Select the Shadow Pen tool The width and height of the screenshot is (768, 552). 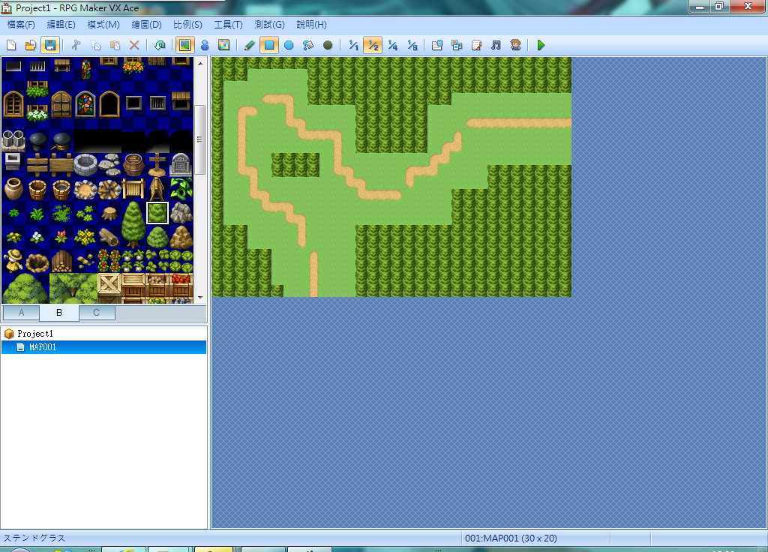pyautogui.click(x=328, y=46)
